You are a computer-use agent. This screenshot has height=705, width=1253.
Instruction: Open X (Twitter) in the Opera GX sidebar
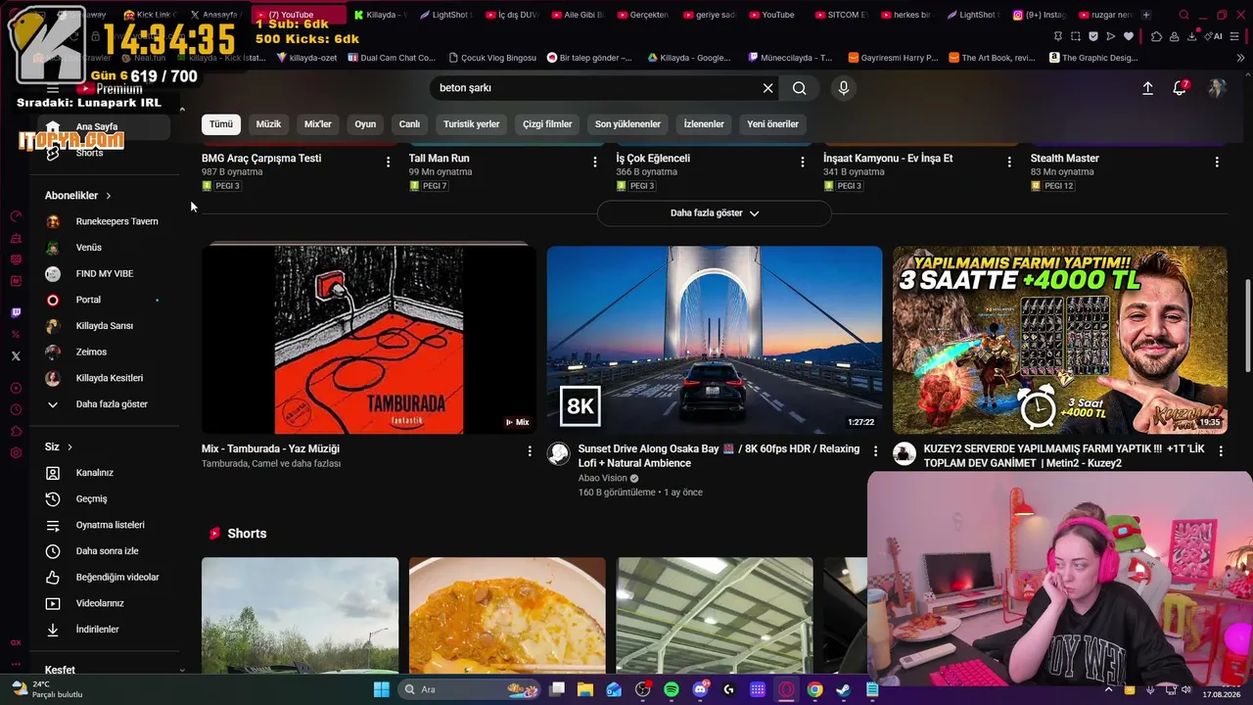pos(16,356)
